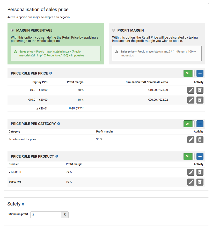Viewport: 212px width, 228px height.
Task: Edit the Scooters and tricycles category rule
Action: [x=191, y=140]
